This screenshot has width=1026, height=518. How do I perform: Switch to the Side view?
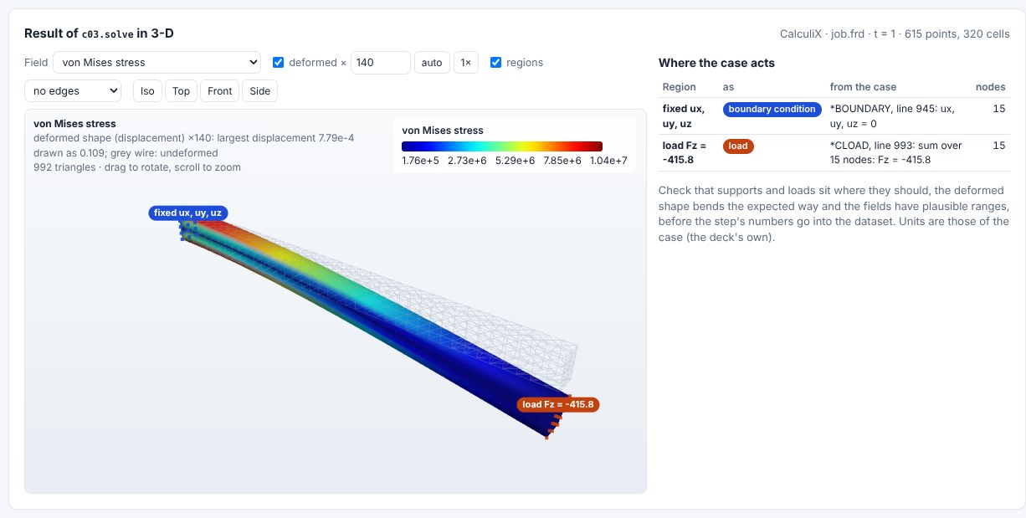tap(260, 90)
